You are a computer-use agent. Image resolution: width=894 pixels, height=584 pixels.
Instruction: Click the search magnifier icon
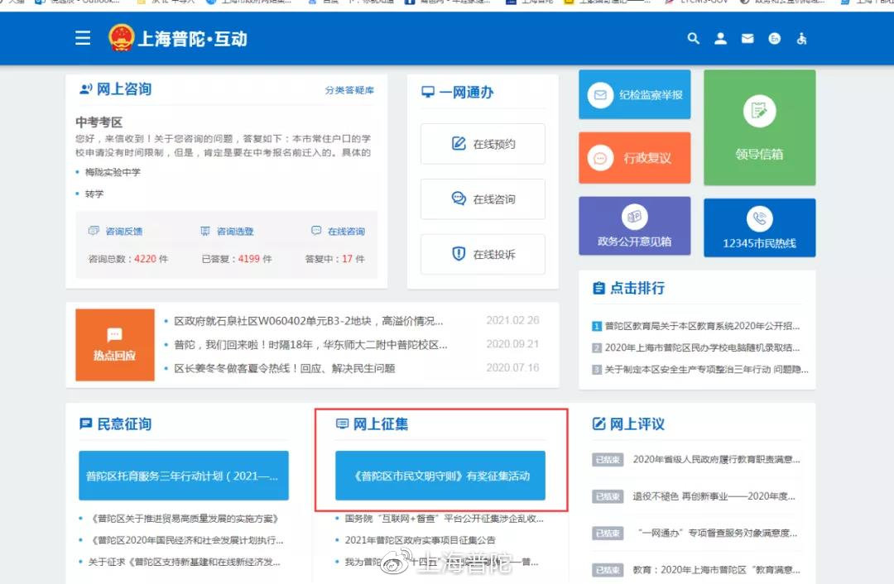point(694,38)
